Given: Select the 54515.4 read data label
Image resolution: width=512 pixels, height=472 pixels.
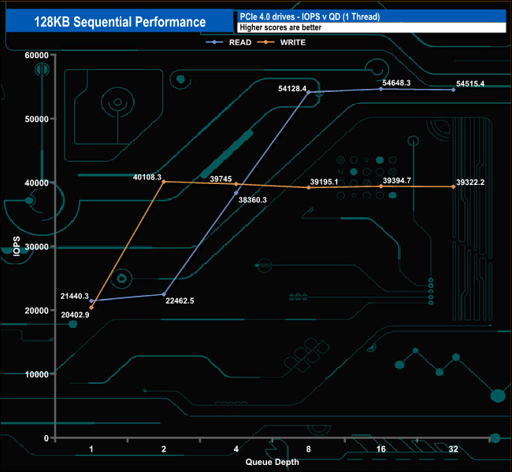Looking at the screenshot, I should [470, 84].
